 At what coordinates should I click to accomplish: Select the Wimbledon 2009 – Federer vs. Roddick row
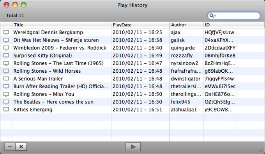coord(132,48)
